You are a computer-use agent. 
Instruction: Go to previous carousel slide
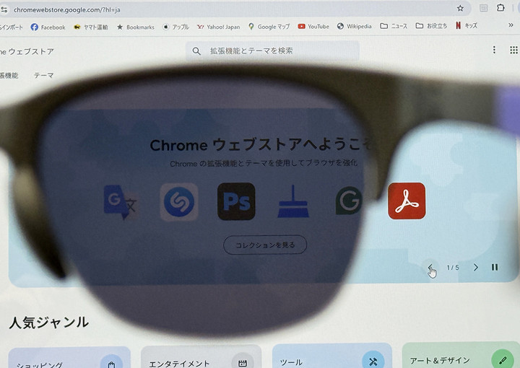click(431, 268)
